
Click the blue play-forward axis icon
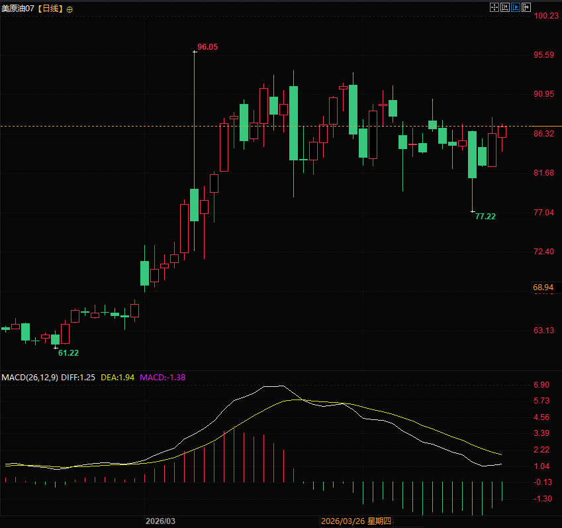(x=516, y=7)
